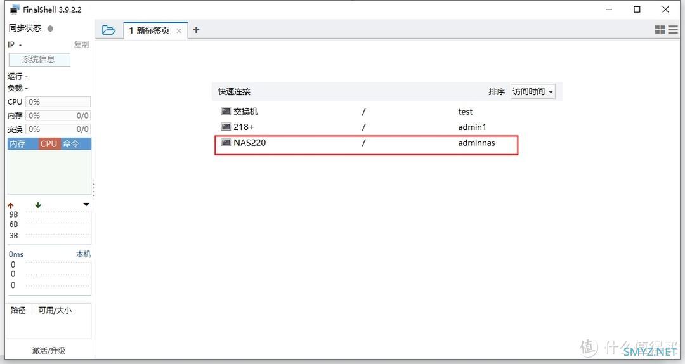Close the 新标签页 tab
Image resolution: width=685 pixels, height=364 pixels.
(179, 30)
